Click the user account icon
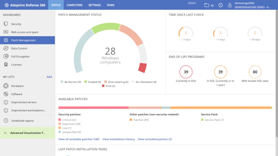Screen dimensions: 278x156 coord(230,5)
